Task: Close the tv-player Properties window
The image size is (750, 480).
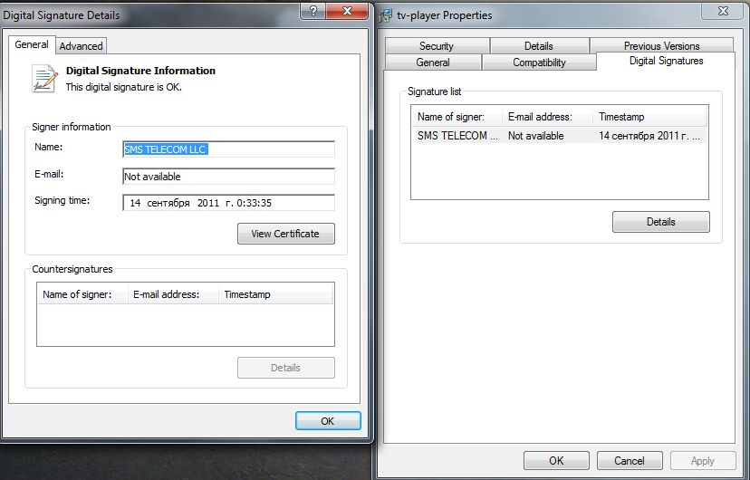Action: [723, 11]
